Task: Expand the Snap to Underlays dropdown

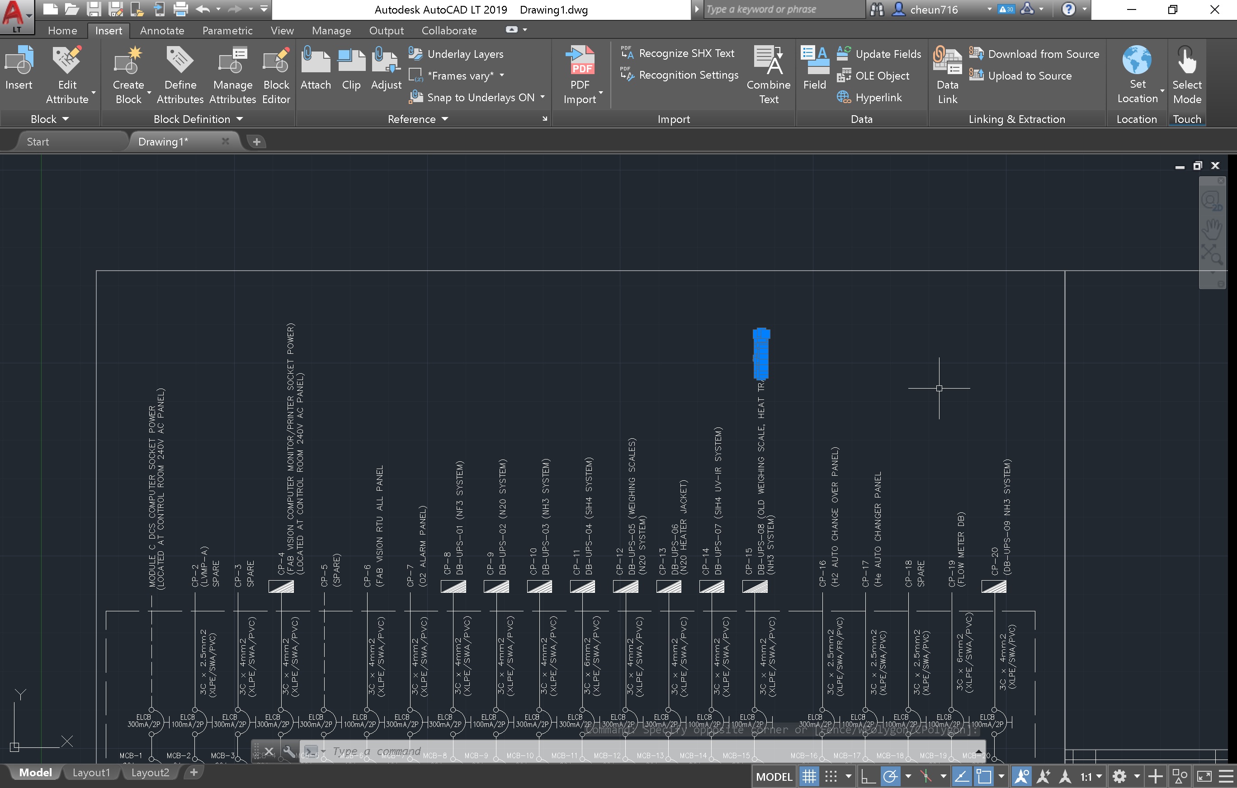Action: [x=543, y=97]
